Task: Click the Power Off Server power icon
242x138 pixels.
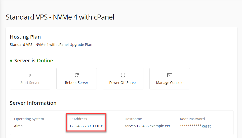Action: click(123, 75)
